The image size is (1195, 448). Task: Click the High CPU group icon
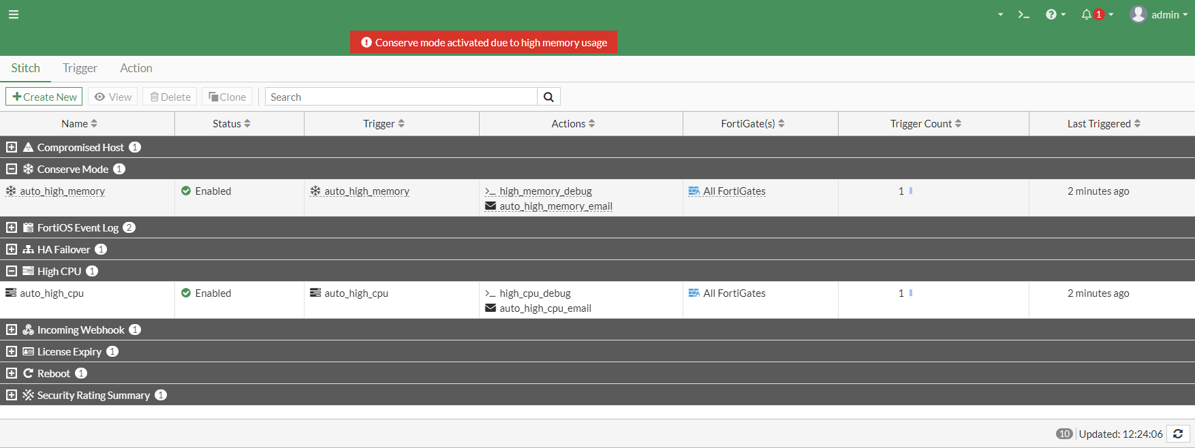coord(28,271)
